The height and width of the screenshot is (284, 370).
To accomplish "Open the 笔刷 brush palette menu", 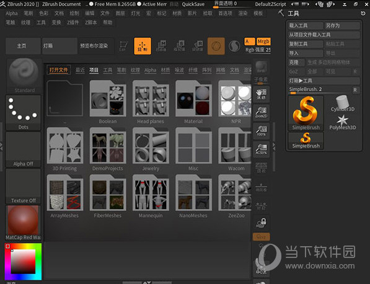I will (x=29, y=14).
